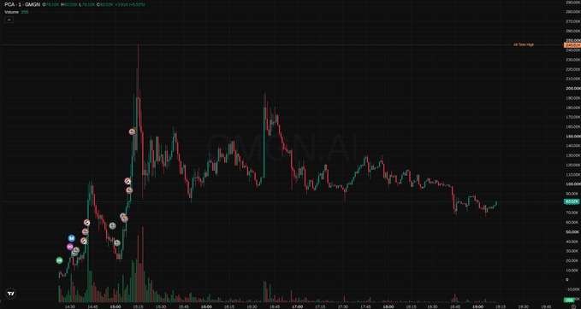This screenshot has height=309, width=581.
Task: Click the 19:45 time axis label
Action: 546,306
